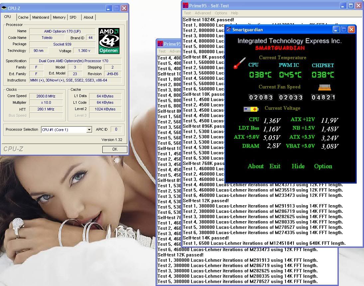Click the LDT Bus voltage "1,16V"
This screenshot has width=364, height=286.
pyautogui.click(x=272, y=129)
